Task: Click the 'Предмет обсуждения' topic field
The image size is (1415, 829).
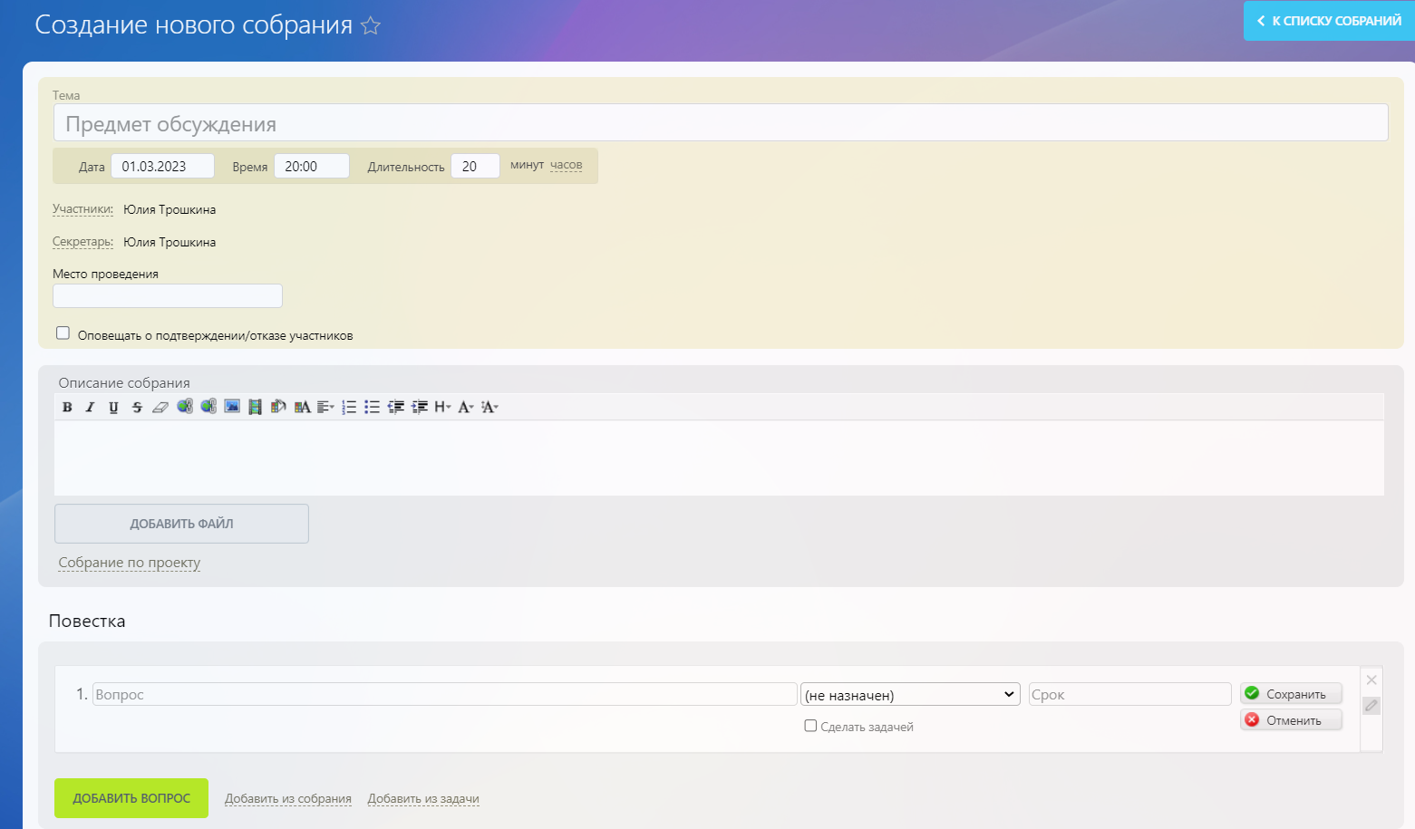Action: (721, 123)
